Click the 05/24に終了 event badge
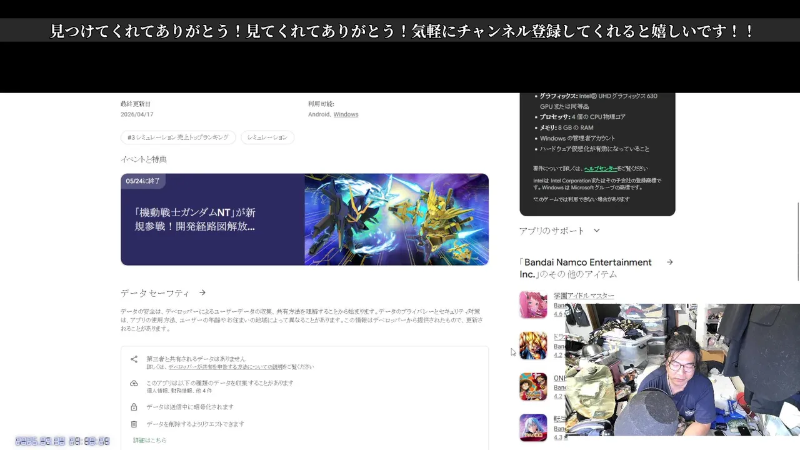Viewport: 800px width, 450px height. tap(142, 181)
